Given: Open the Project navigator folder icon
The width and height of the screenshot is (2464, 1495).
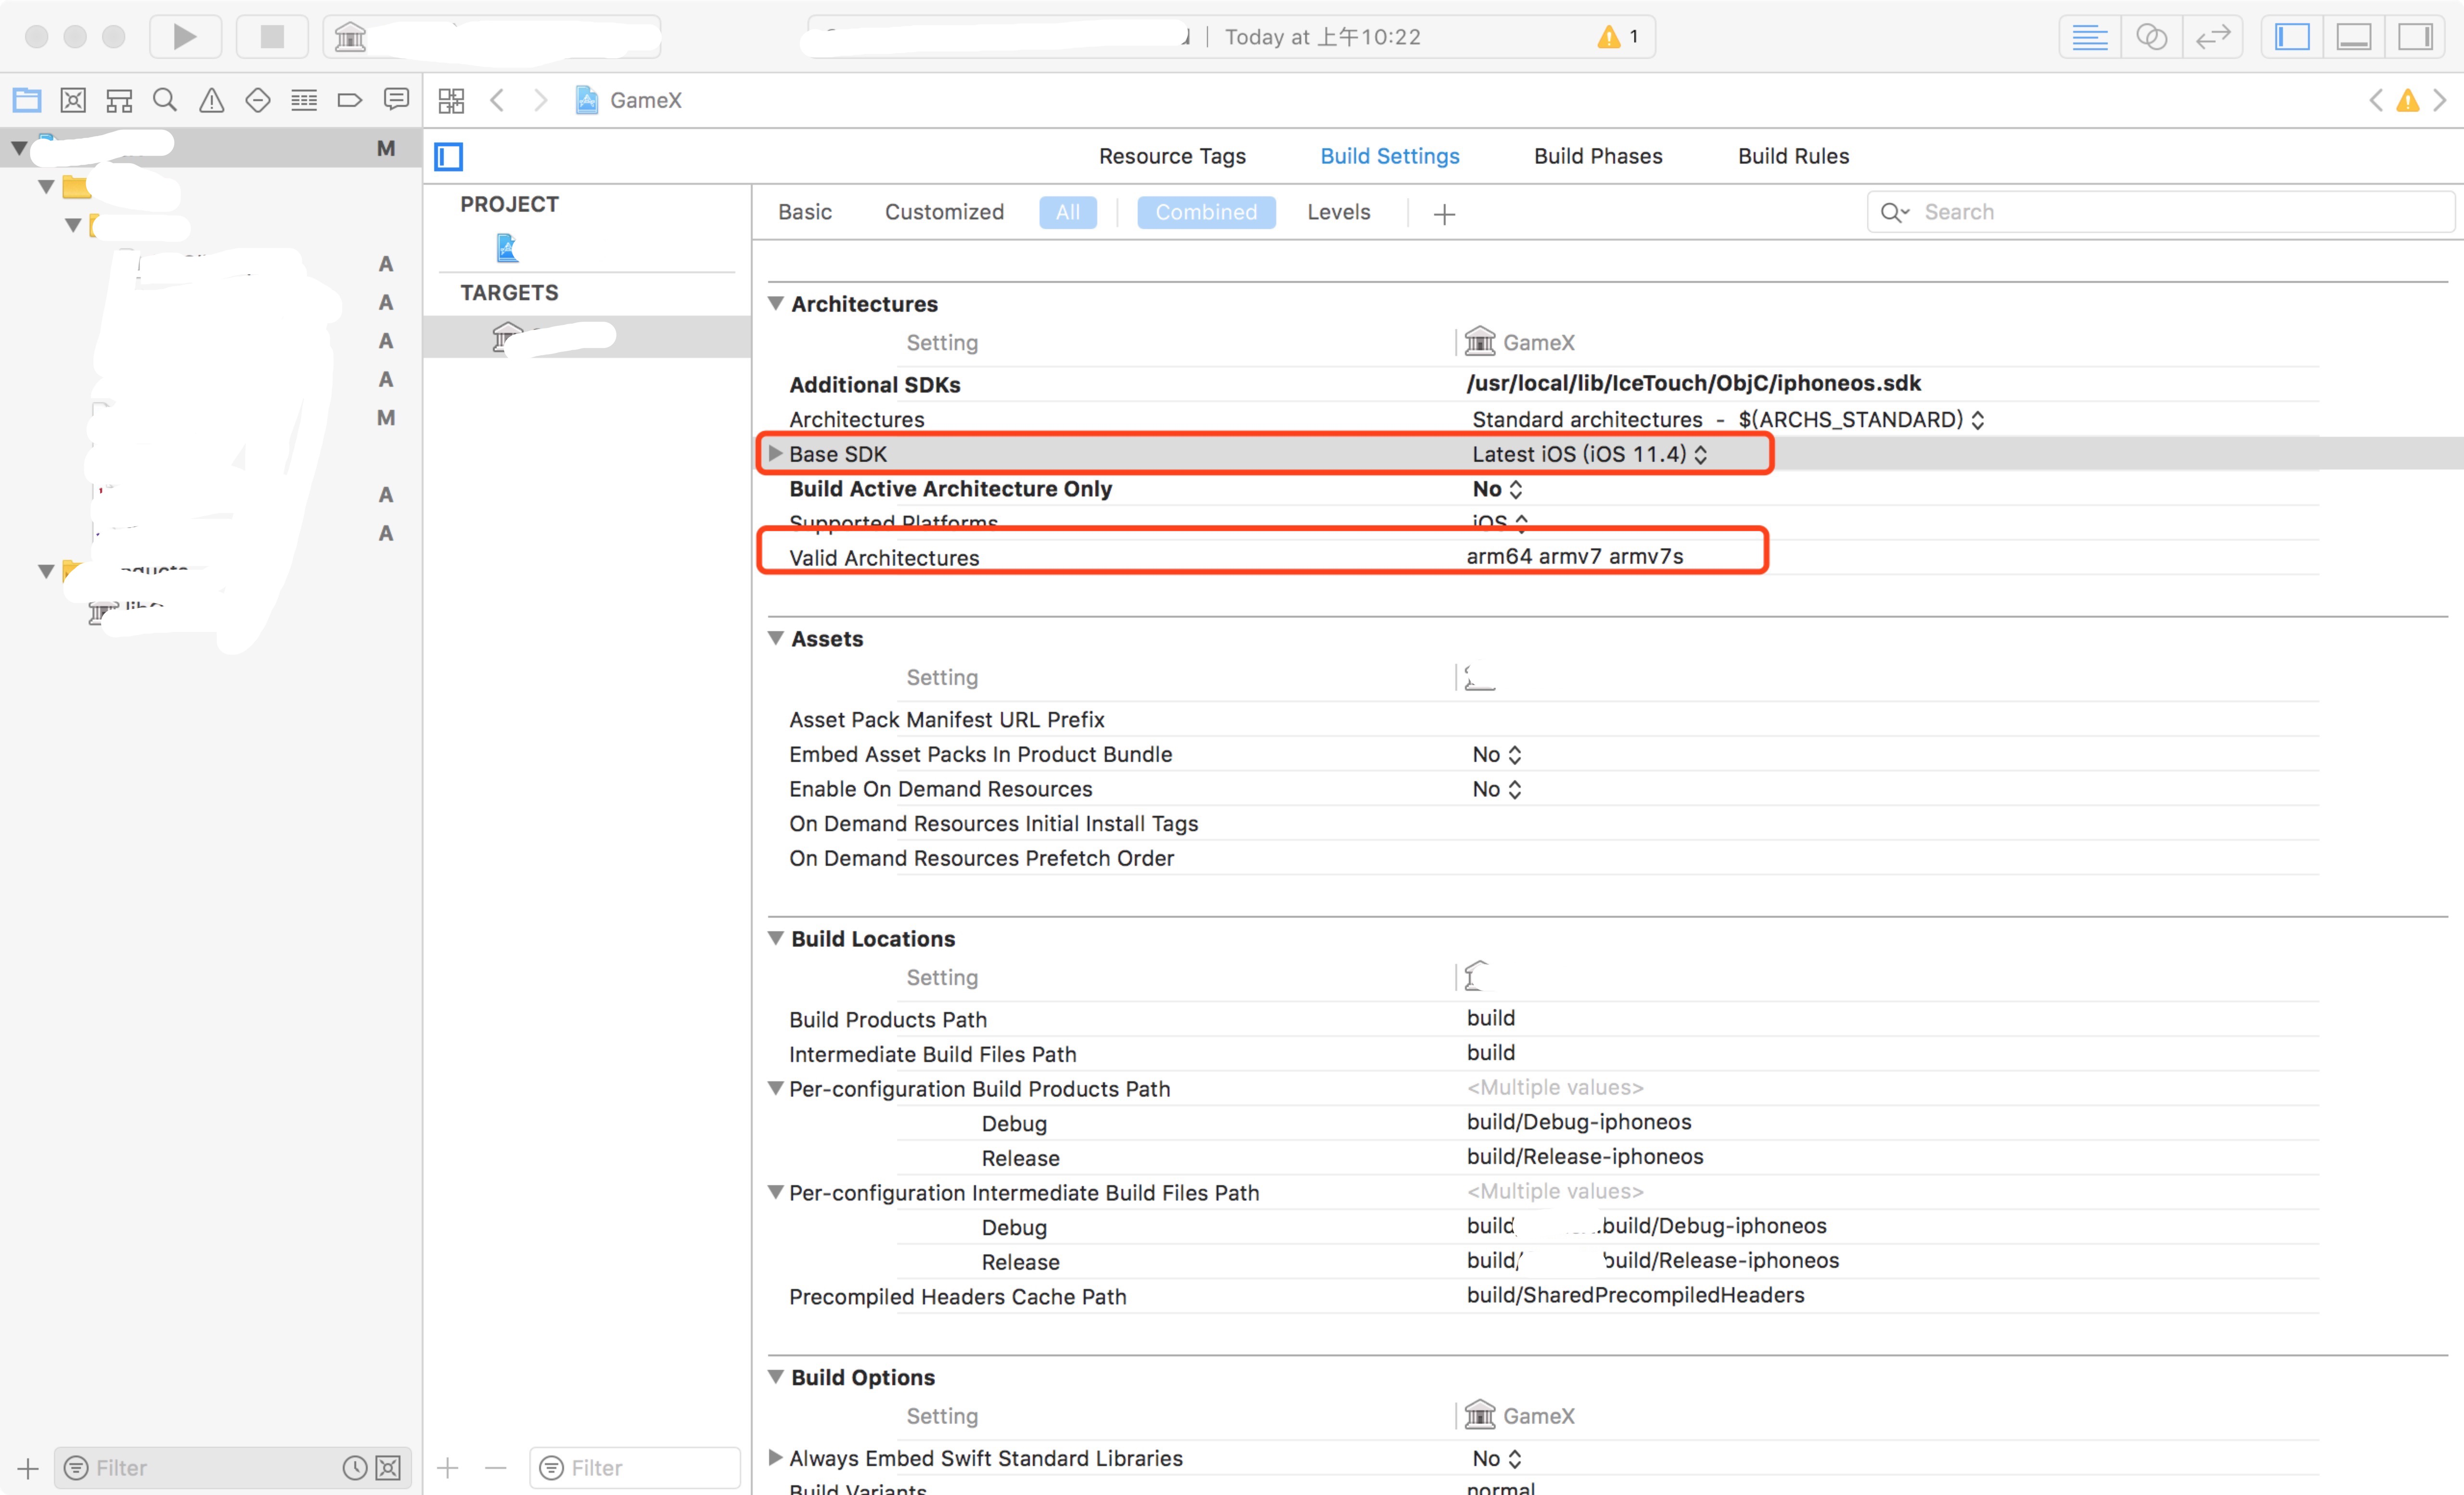Looking at the screenshot, I should [x=27, y=100].
